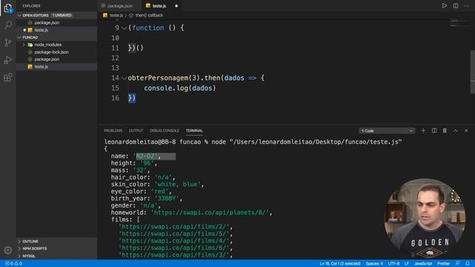Open teste.js in Open Editors list
Image resolution: width=475 pixels, height=267 pixels.
click(42, 30)
